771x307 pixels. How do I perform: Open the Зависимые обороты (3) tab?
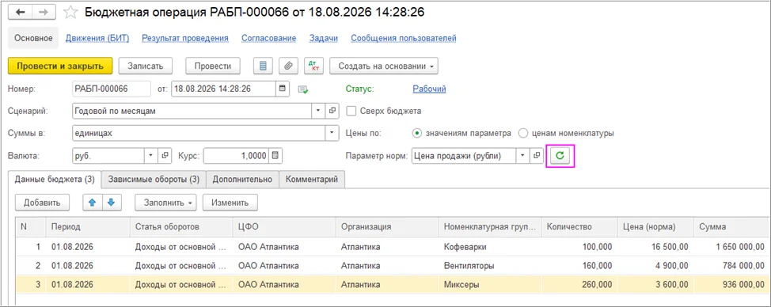(154, 180)
